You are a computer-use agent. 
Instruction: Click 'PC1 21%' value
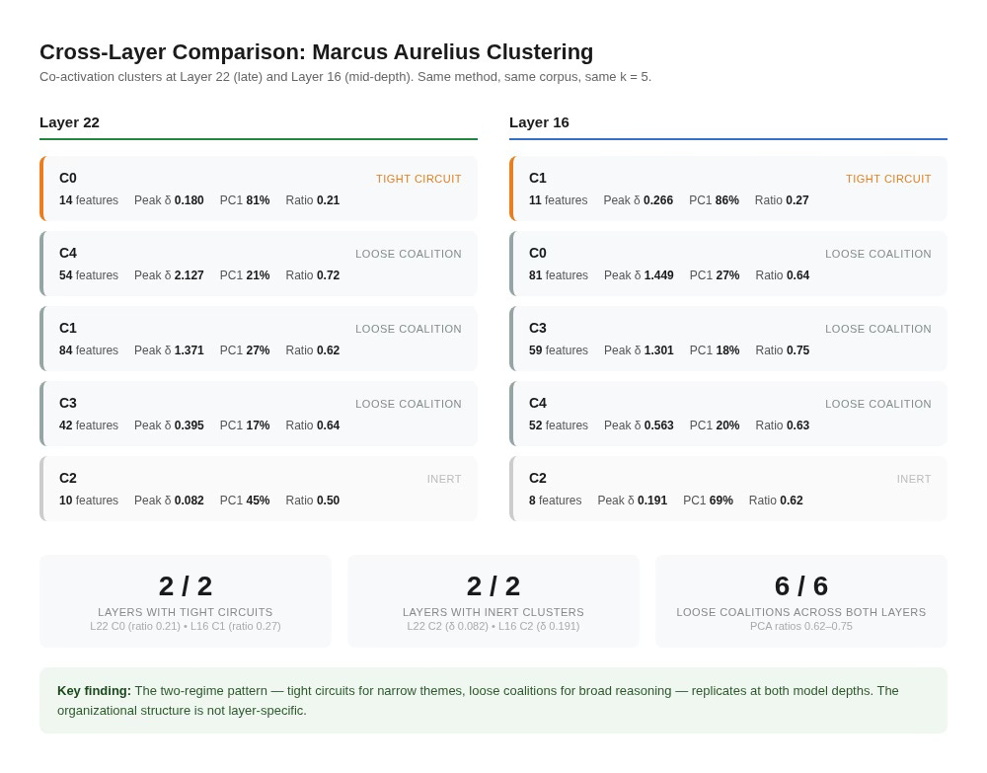[244, 275]
